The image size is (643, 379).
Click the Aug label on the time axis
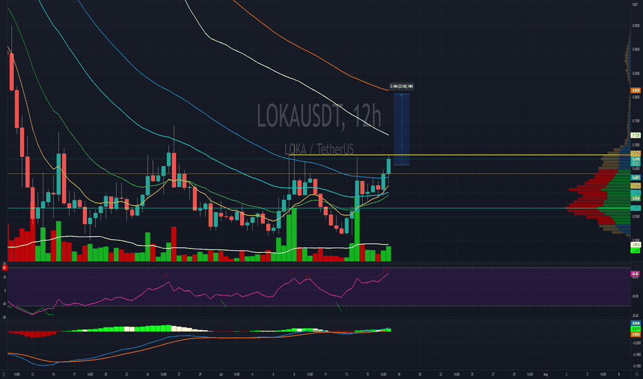[546, 374]
